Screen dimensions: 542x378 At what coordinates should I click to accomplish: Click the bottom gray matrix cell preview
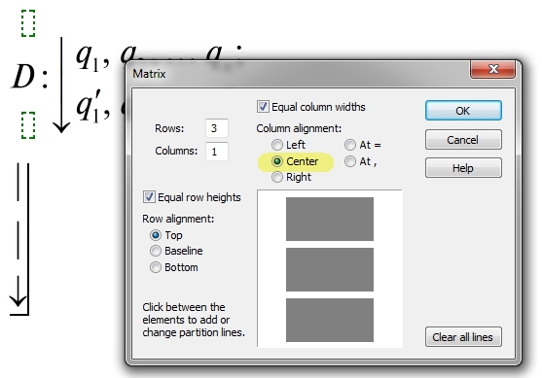pyautogui.click(x=330, y=320)
